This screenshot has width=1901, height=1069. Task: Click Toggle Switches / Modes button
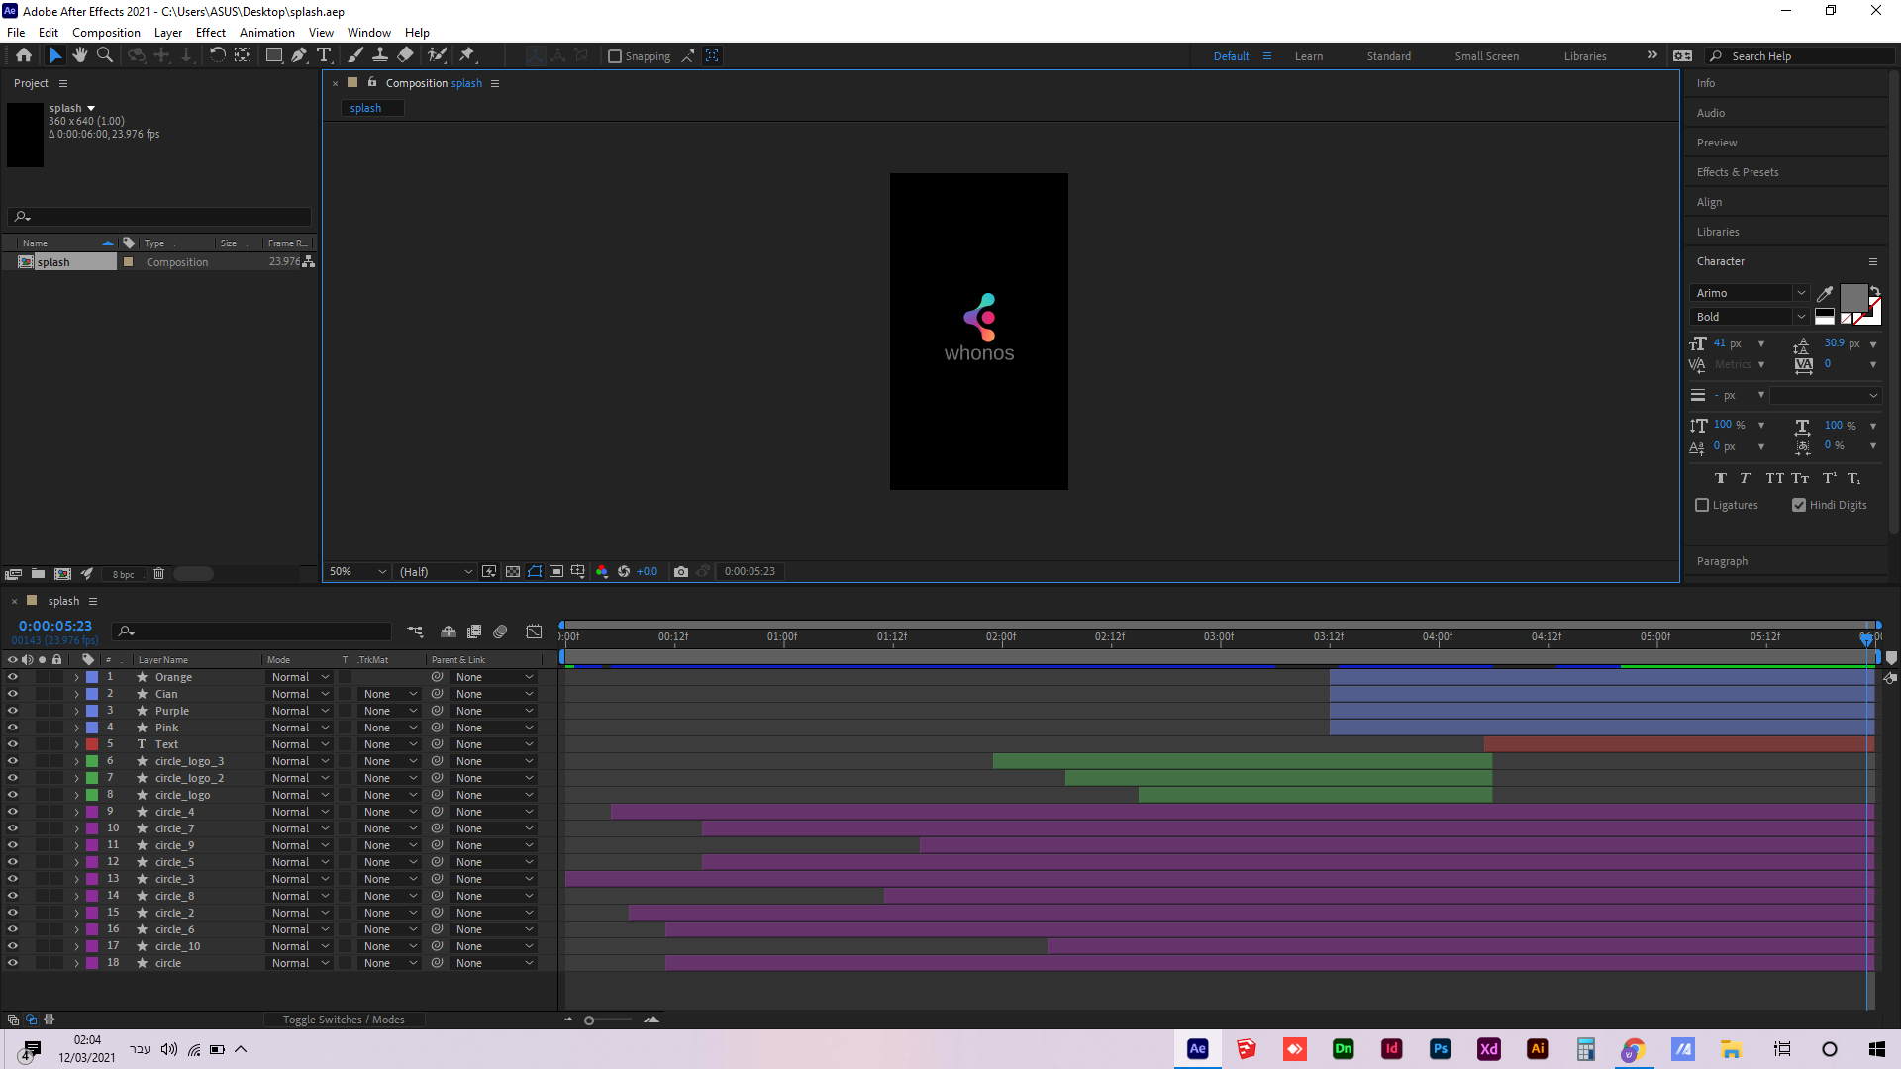[343, 1019]
